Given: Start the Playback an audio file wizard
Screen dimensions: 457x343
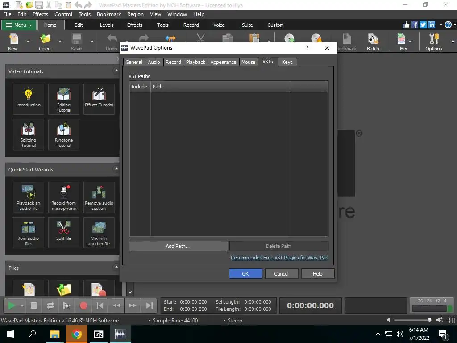Looking at the screenshot, I should 28,197.
